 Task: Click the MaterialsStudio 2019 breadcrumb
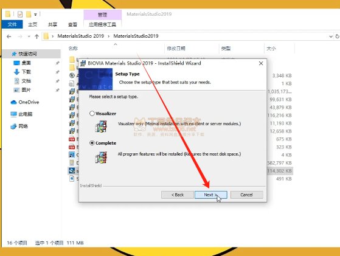81,36
